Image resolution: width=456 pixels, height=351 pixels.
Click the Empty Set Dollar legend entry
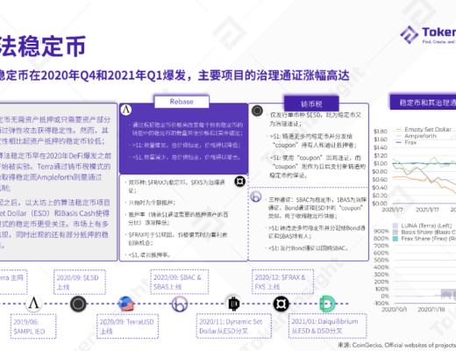424,129
